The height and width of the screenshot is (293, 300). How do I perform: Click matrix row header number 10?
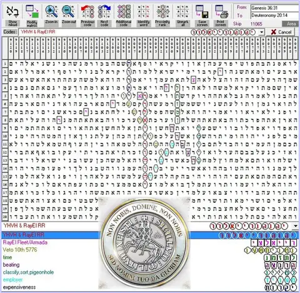[x=5, y=136]
